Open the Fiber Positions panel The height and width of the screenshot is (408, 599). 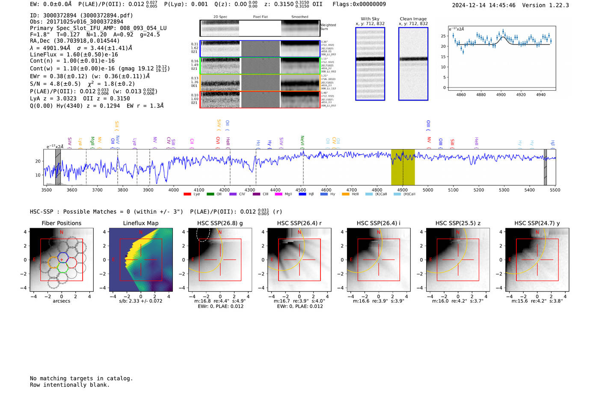point(61,260)
